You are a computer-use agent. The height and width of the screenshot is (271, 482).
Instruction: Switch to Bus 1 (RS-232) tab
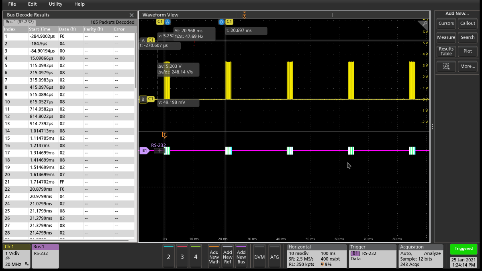click(20, 22)
